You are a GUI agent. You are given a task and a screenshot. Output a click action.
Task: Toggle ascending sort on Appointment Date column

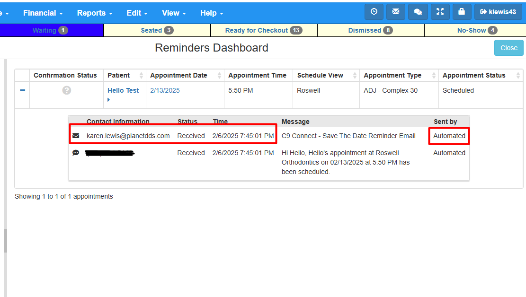220,75
